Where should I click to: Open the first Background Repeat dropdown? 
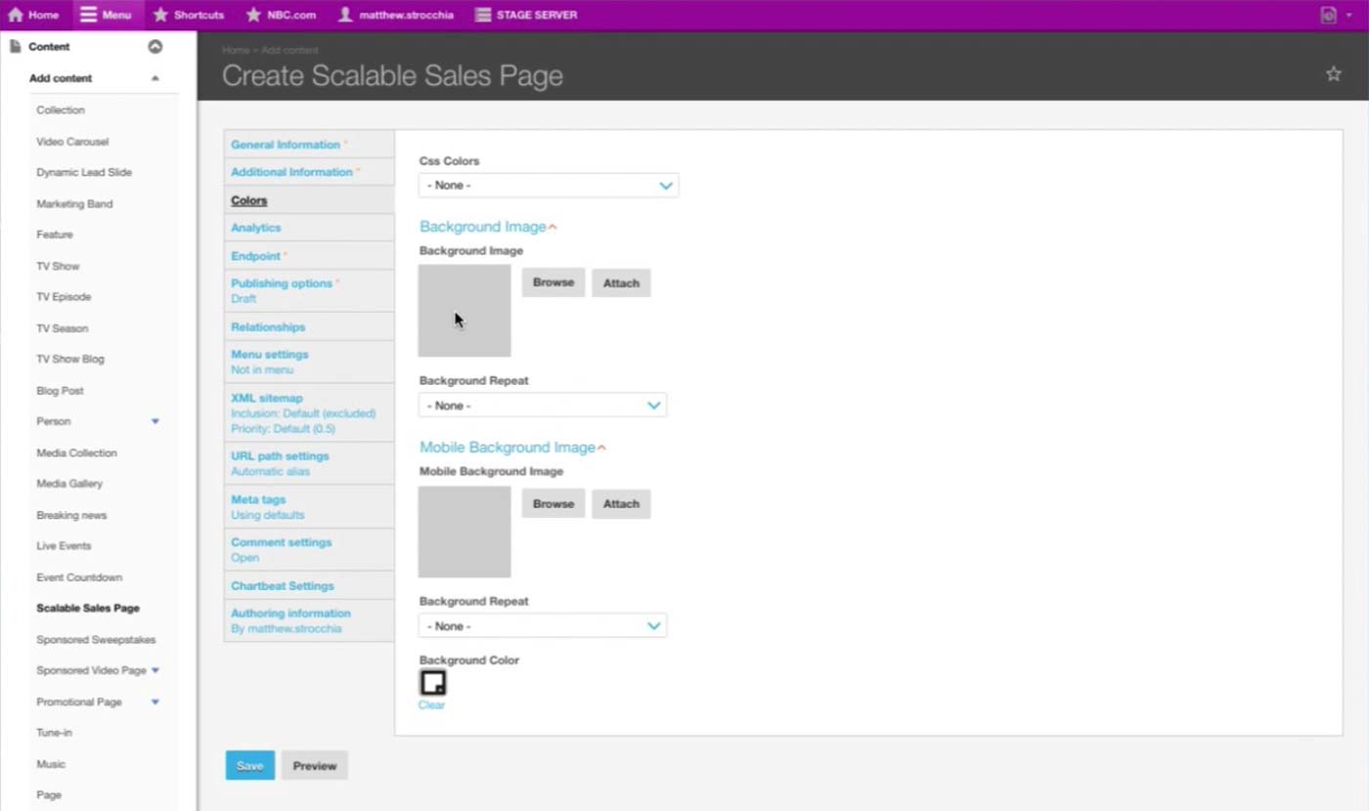[542, 405]
